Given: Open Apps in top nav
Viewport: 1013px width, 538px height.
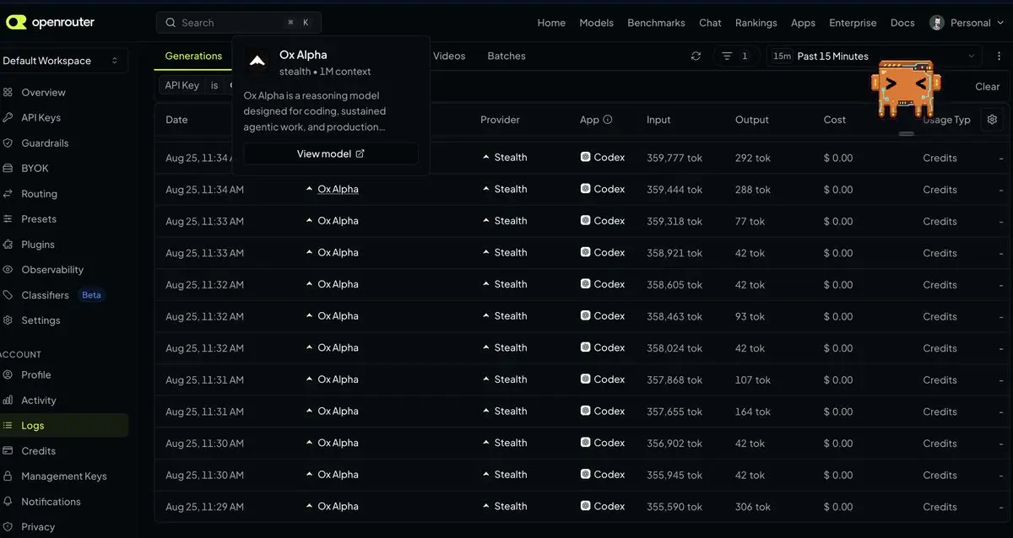Looking at the screenshot, I should [x=803, y=23].
